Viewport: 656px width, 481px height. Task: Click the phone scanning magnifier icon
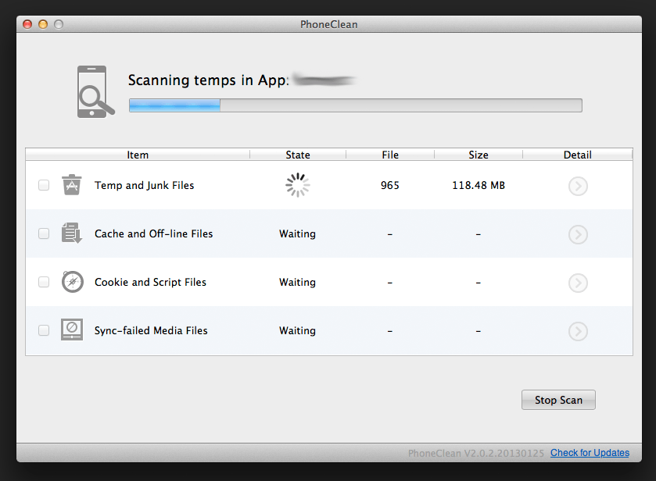(x=96, y=91)
